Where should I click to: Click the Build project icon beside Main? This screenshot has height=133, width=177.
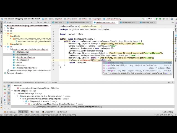(143, 19)
